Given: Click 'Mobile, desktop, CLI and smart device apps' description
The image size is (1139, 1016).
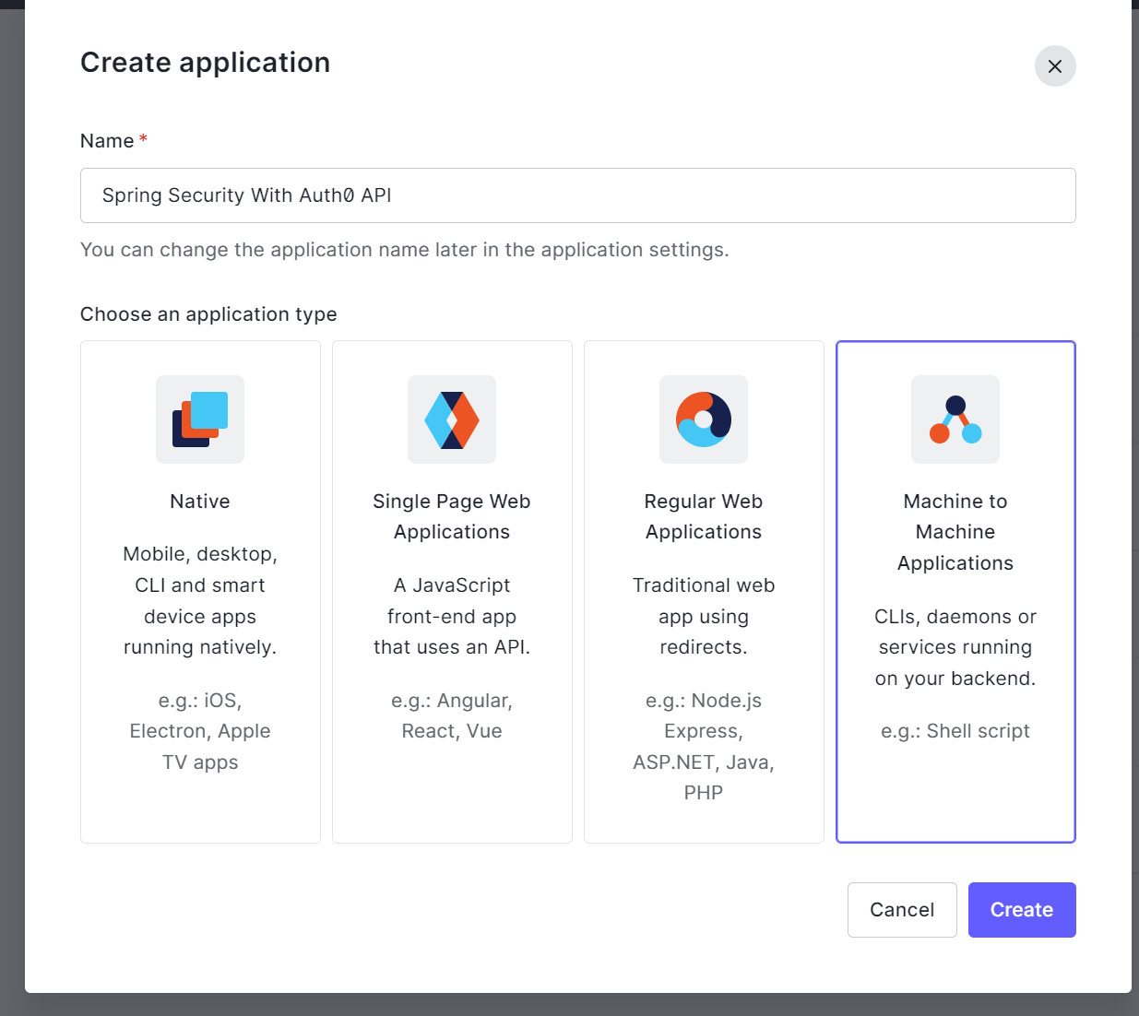Looking at the screenshot, I should [x=200, y=600].
